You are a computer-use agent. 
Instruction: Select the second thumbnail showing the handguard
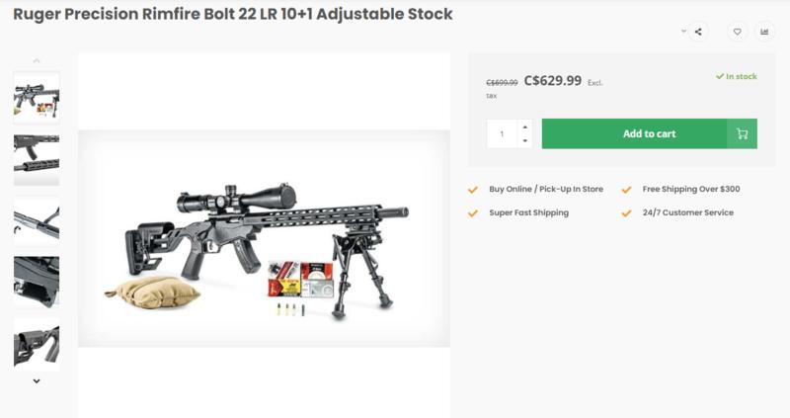(x=37, y=160)
